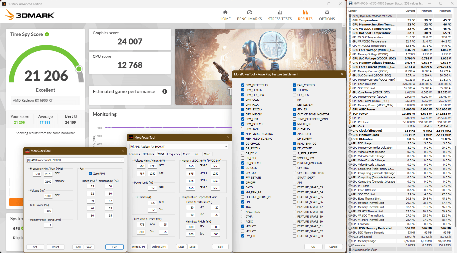The height and width of the screenshot is (253, 457).
Task: Click the lightning icon beside GPU ASIC Power
Action: [350, 109]
